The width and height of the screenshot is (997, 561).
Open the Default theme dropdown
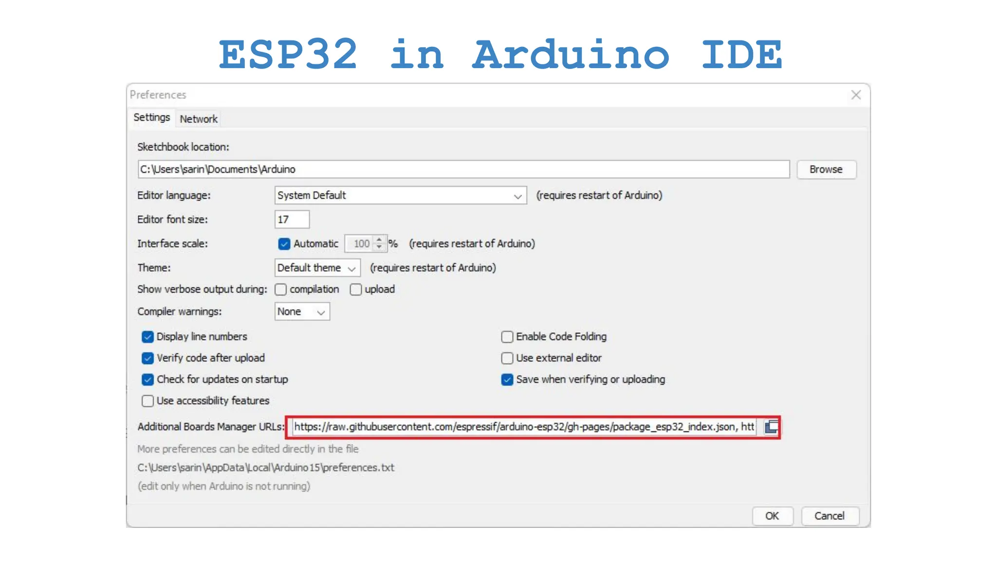point(317,268)
